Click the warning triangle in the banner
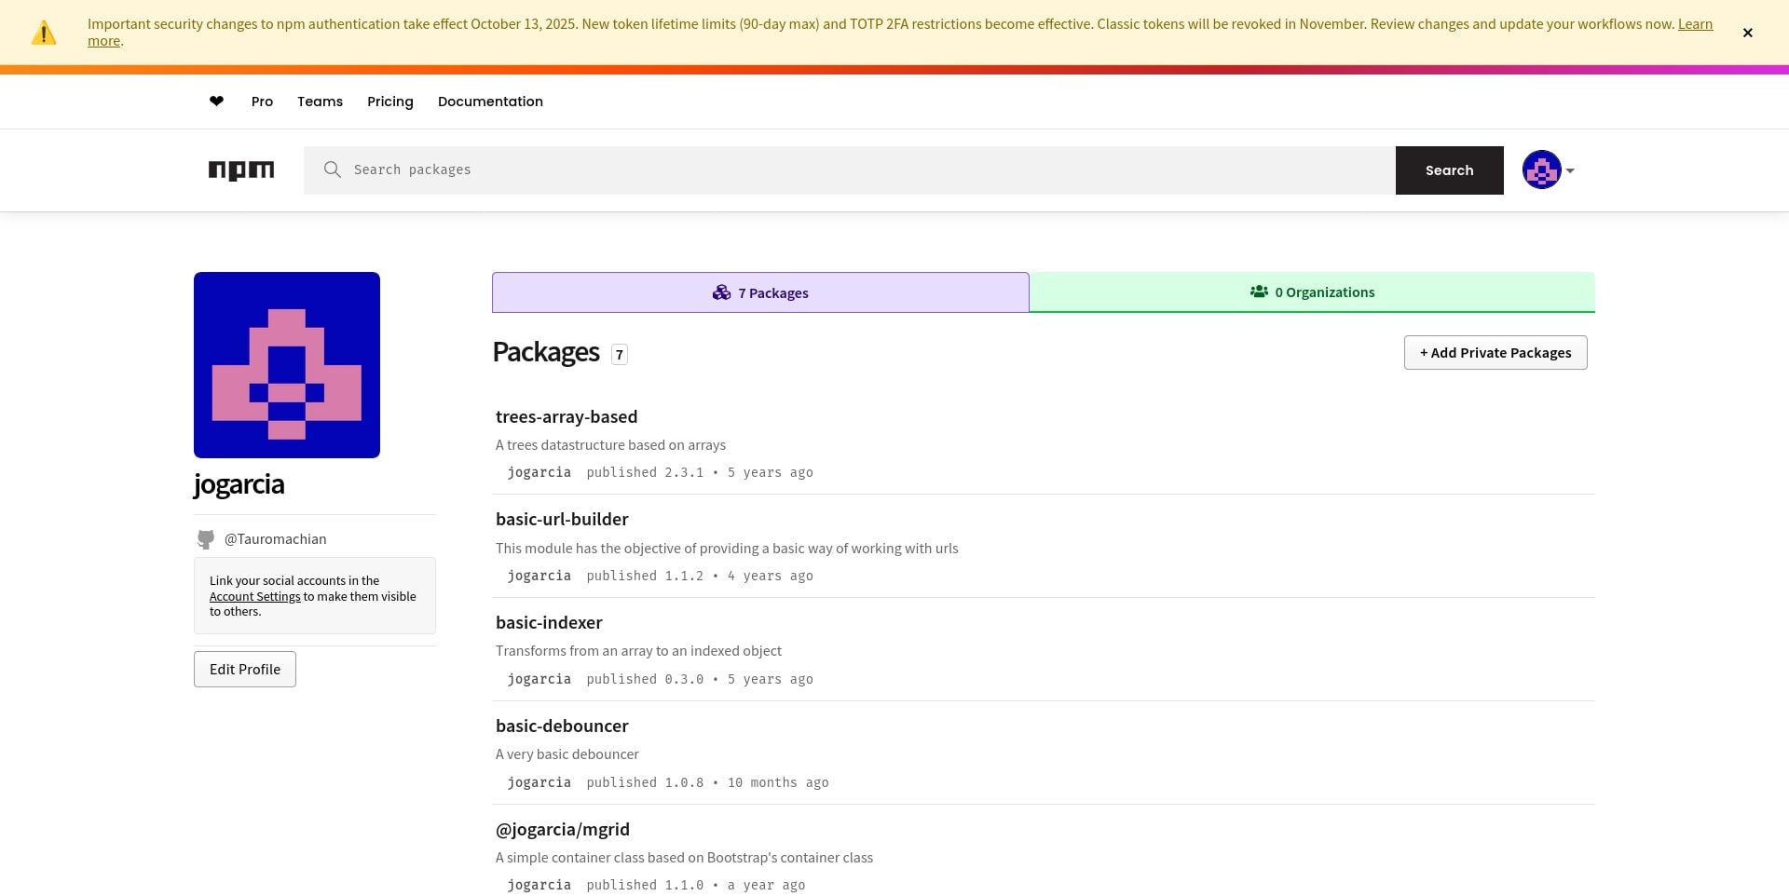The width and height of the screenshot is (1789, 896). pos(43,32)
